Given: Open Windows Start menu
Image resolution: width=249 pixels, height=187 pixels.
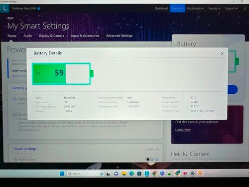Looking at the screenshot, I should tap(62, 174).
